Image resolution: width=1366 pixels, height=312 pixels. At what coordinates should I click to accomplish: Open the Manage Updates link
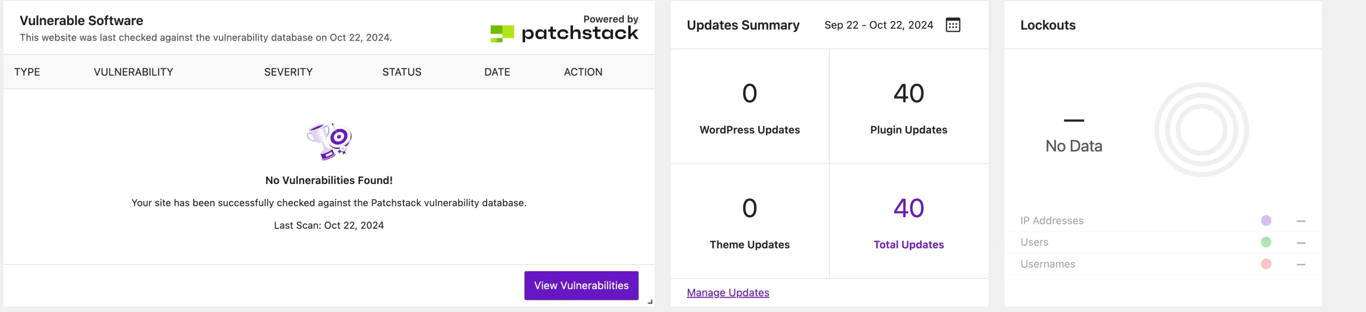728,292
